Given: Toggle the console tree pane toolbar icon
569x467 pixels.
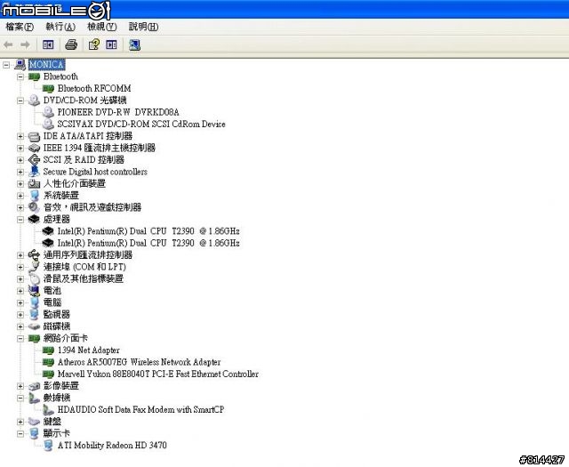Looking at the screenshot, I should tap(48, 44).
